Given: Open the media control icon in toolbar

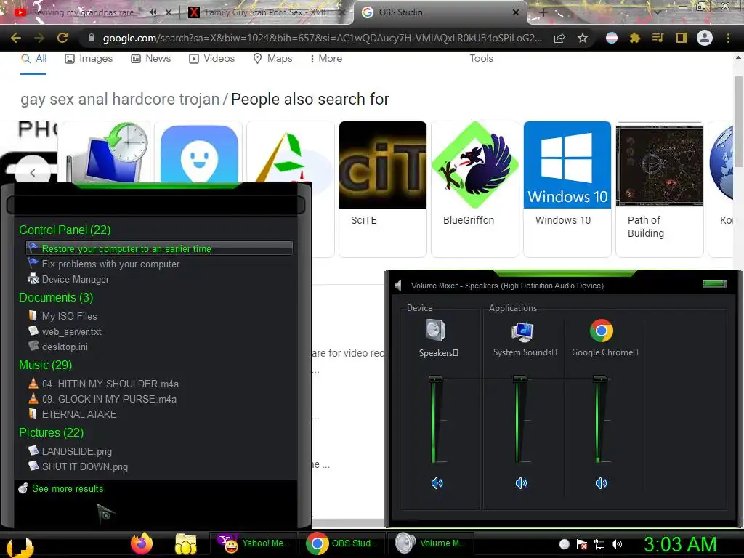Looking at the screenshot, I should (658, 38).
